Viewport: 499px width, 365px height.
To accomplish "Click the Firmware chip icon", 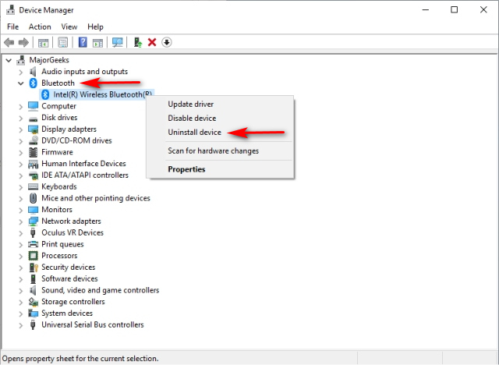I will point(33,152).
